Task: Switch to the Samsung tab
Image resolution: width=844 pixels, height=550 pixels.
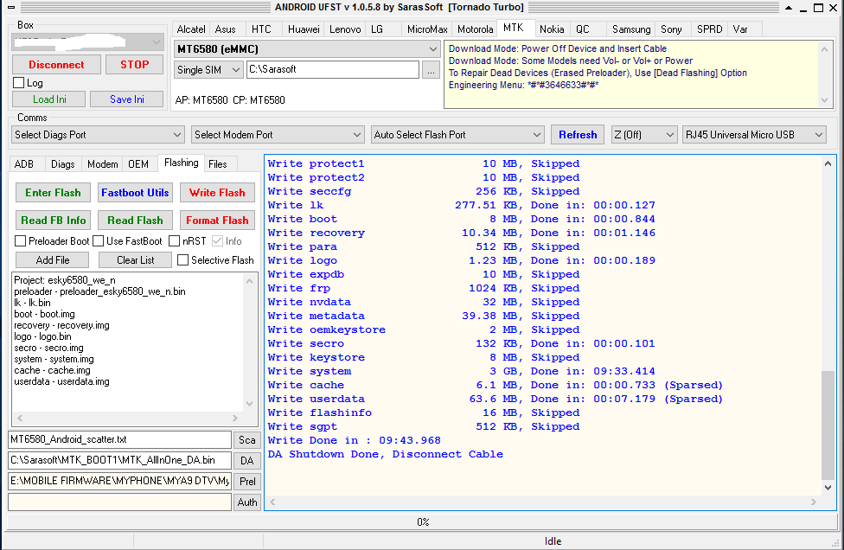Action: click(x=631, y=29)
